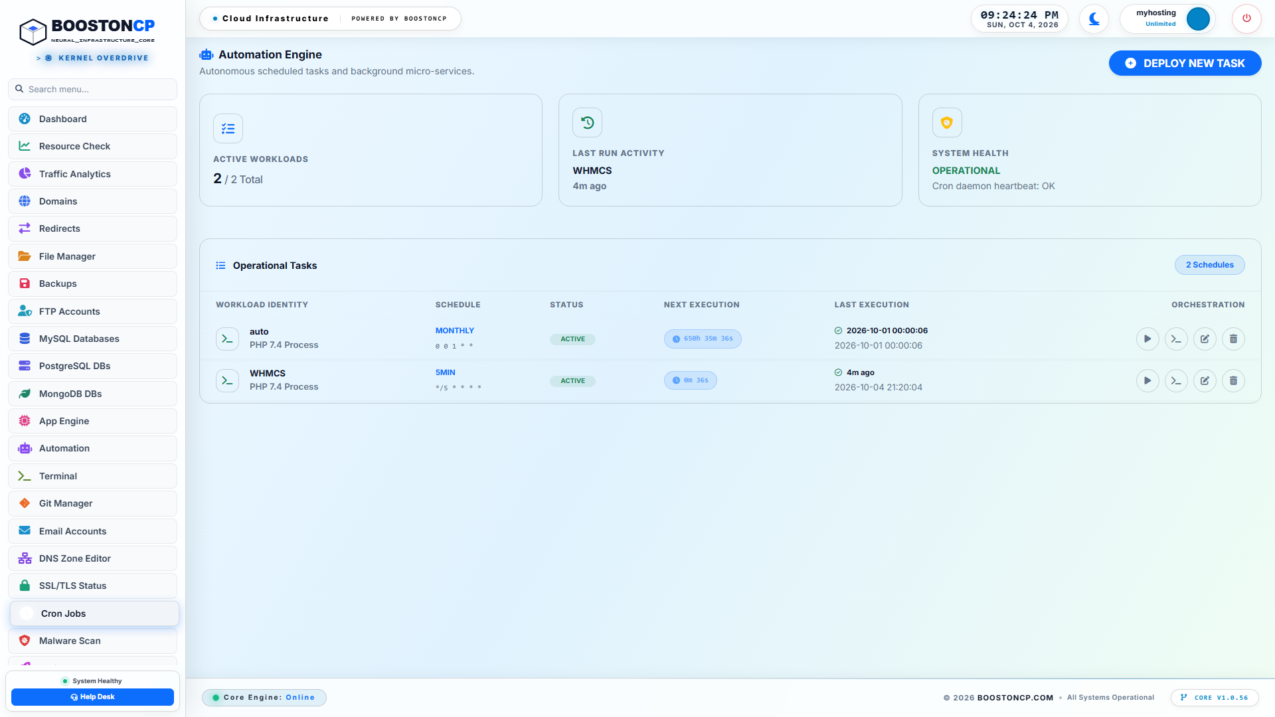Open MongoDB DBs
Screen dimensions: 1275x717
[92, 394]
